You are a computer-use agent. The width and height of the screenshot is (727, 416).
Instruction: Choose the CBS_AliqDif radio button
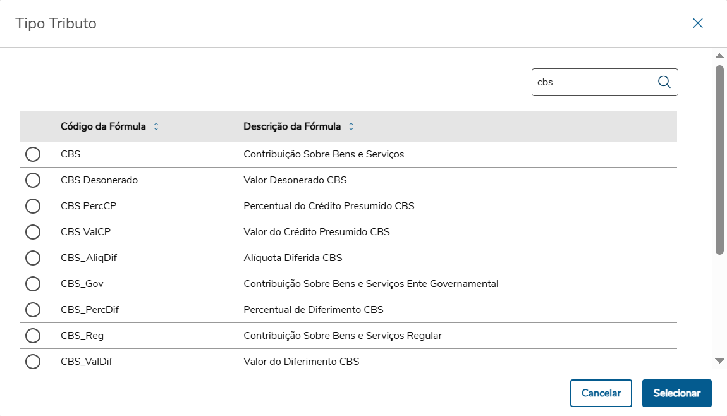coord(33,258)
